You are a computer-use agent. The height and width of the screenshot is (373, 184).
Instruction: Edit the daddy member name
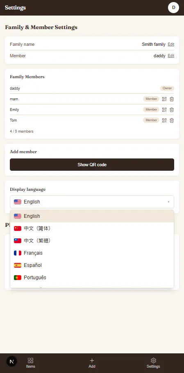171,56
